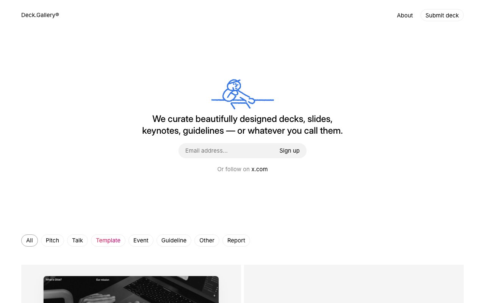Screen dimensions: 485x303
Task: Select the Other category filter
Action: point(207,241)
